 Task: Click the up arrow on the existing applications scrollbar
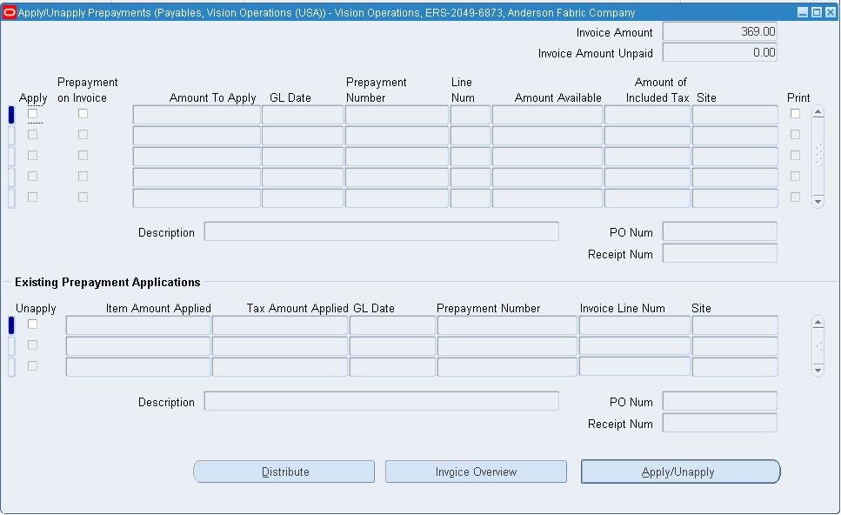[817, 321]
